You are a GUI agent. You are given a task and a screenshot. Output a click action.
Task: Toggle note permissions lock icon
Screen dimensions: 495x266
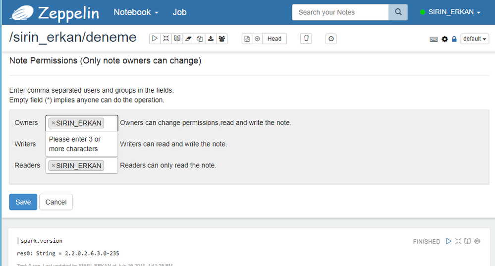tap(454, 39)
